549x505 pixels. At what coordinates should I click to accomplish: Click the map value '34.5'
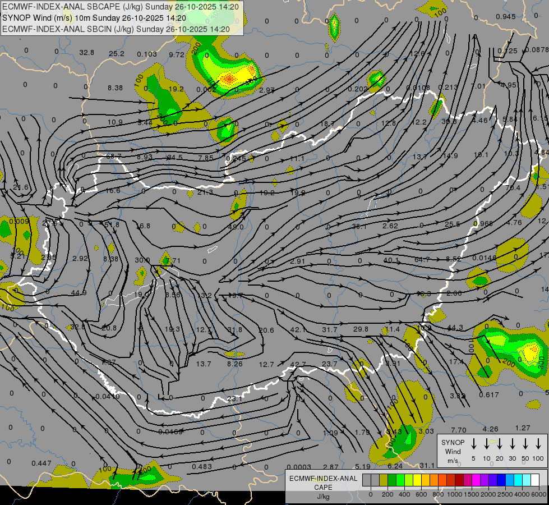click(175, 157)
